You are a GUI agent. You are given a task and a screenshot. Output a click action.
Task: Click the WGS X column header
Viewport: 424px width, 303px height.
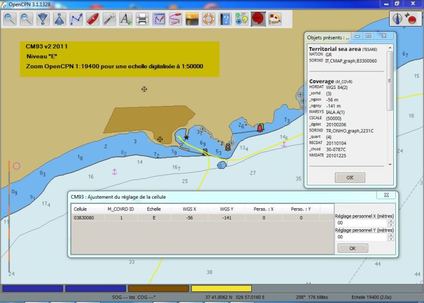(189, 209)
